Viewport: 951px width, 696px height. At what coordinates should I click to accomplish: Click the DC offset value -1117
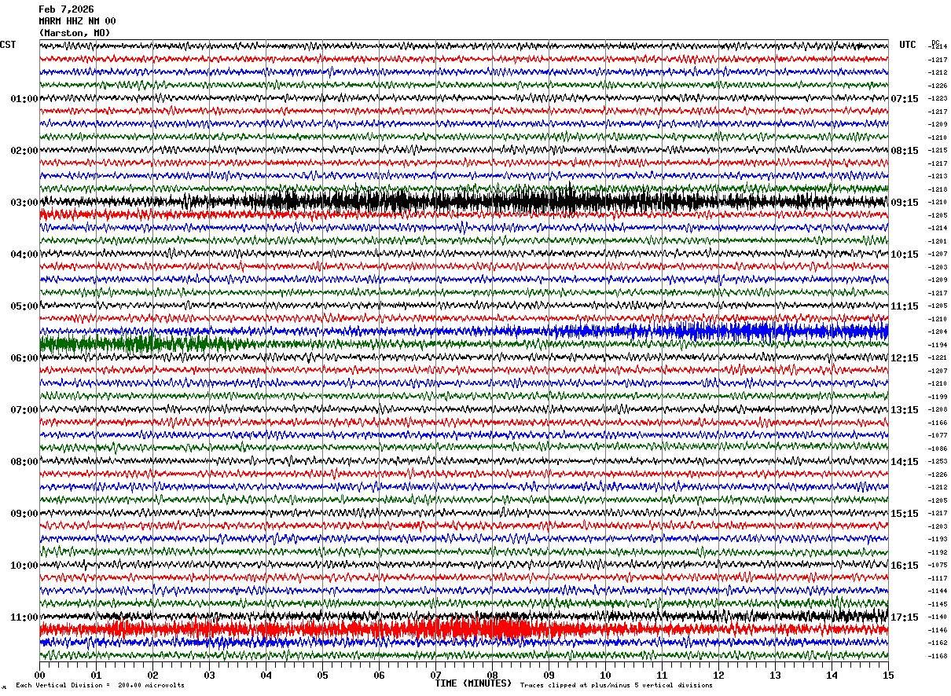pos(938,578)
